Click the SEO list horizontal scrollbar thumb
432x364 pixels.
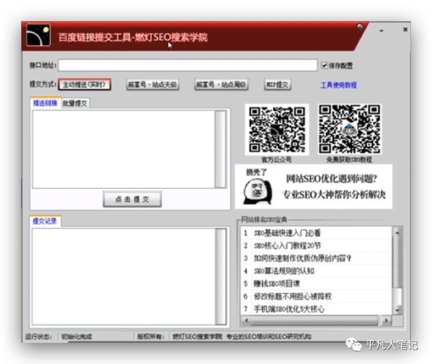(x=315, y=320)
